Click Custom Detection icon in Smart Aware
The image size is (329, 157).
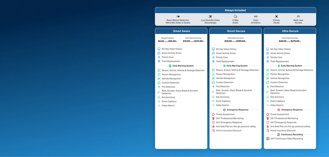click(159, 82)
